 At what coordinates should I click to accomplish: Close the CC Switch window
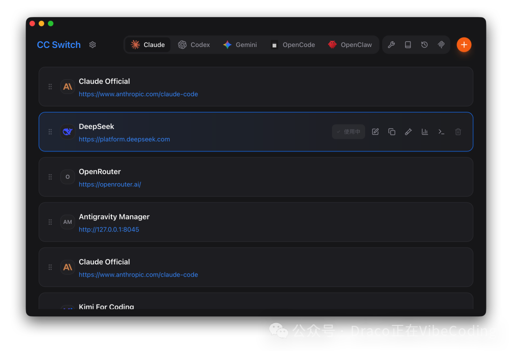pos(32,24)
